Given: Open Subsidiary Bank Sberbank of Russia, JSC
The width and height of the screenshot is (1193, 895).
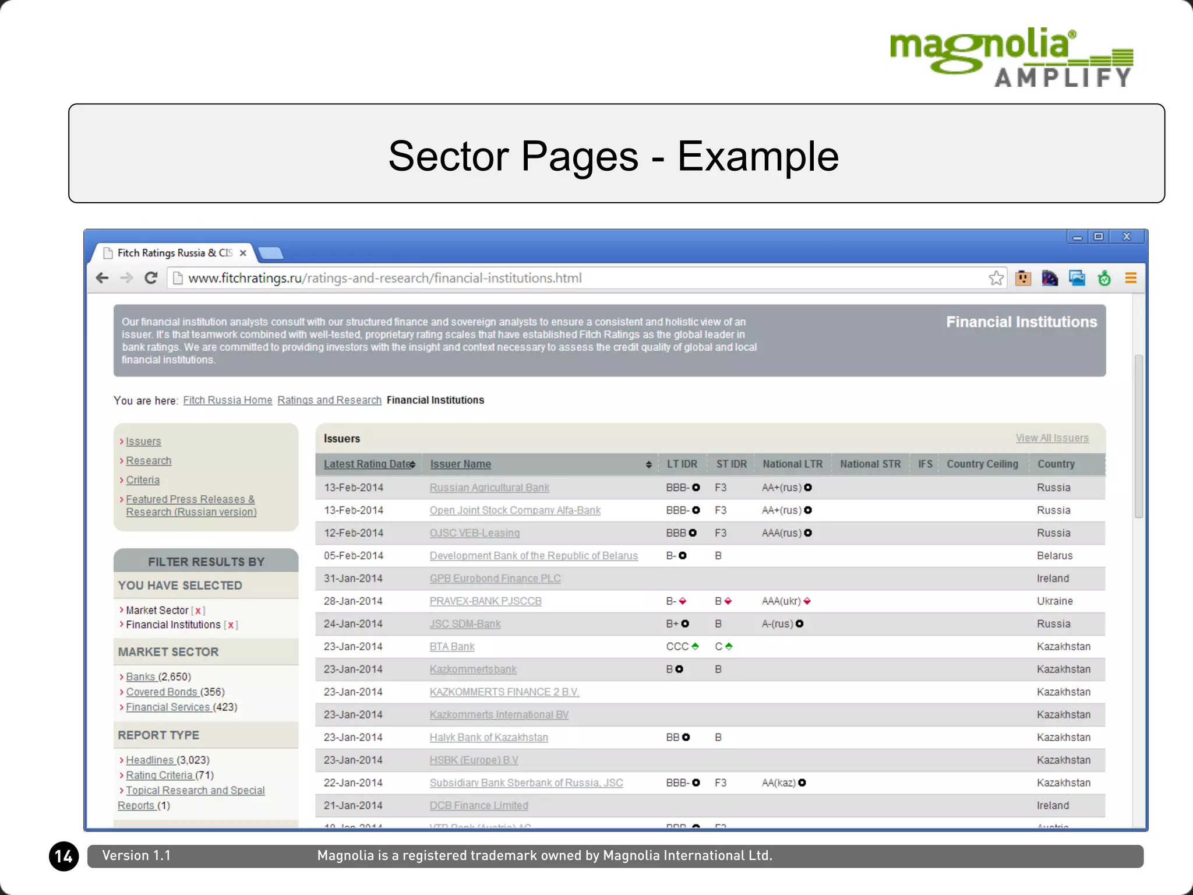Looking at the screenshot, I should click(x=526, y=783).
